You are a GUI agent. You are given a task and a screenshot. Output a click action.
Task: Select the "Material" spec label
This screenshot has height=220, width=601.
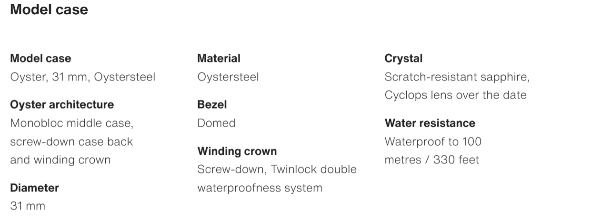(219, 59)
